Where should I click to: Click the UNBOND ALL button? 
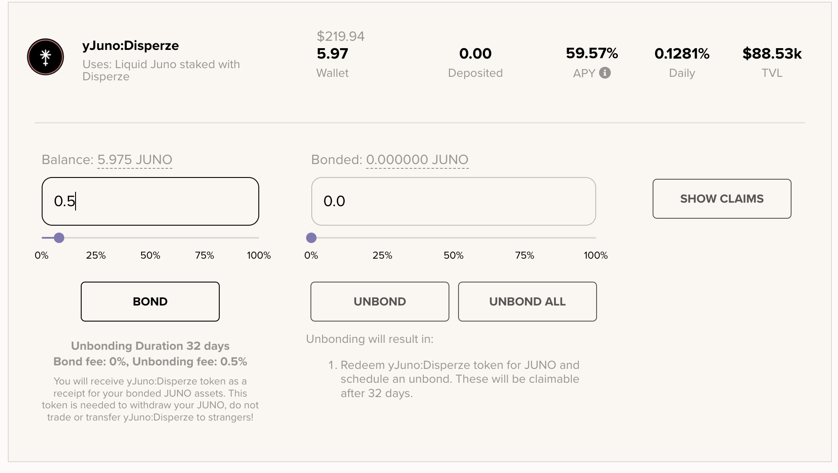tap(527, 302)
